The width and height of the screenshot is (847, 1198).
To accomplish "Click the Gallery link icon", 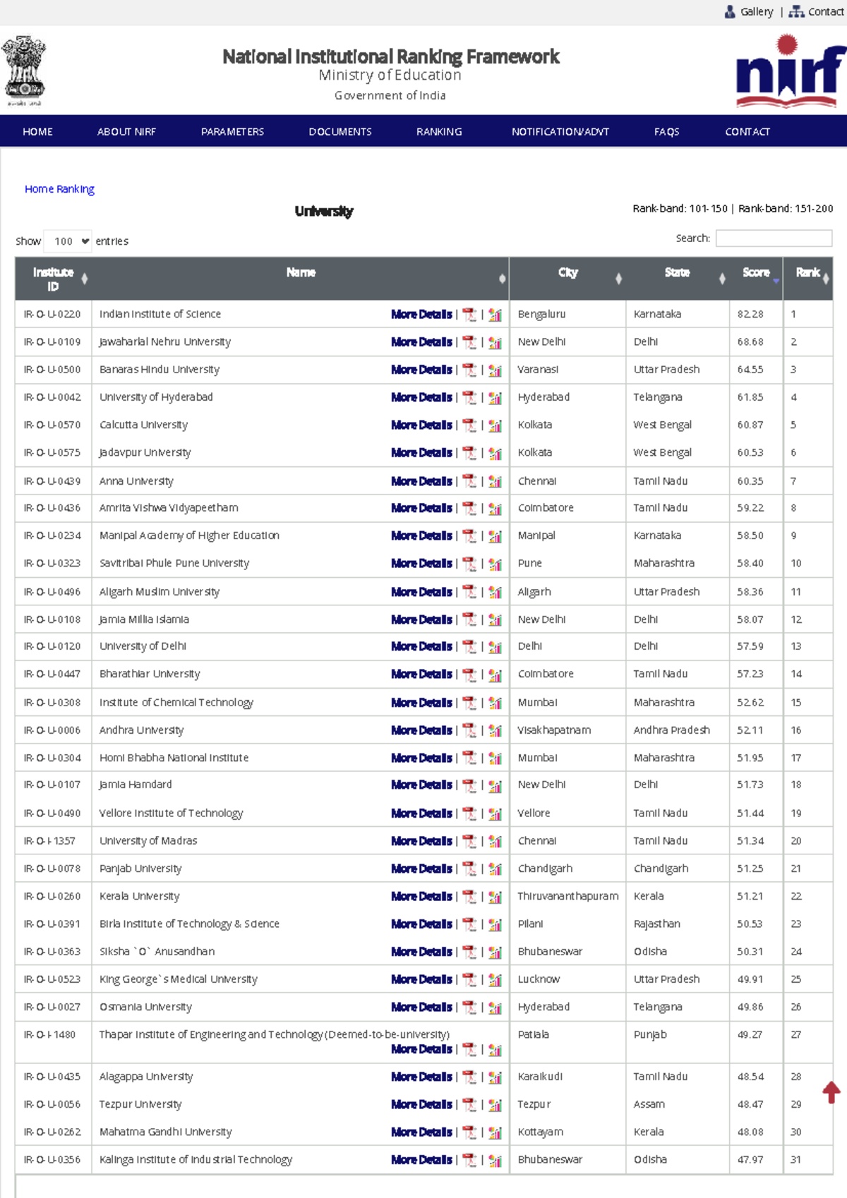I will tap(730, 11).
